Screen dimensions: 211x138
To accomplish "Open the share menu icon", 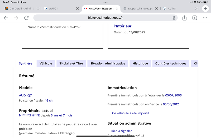I will [184, 18].
